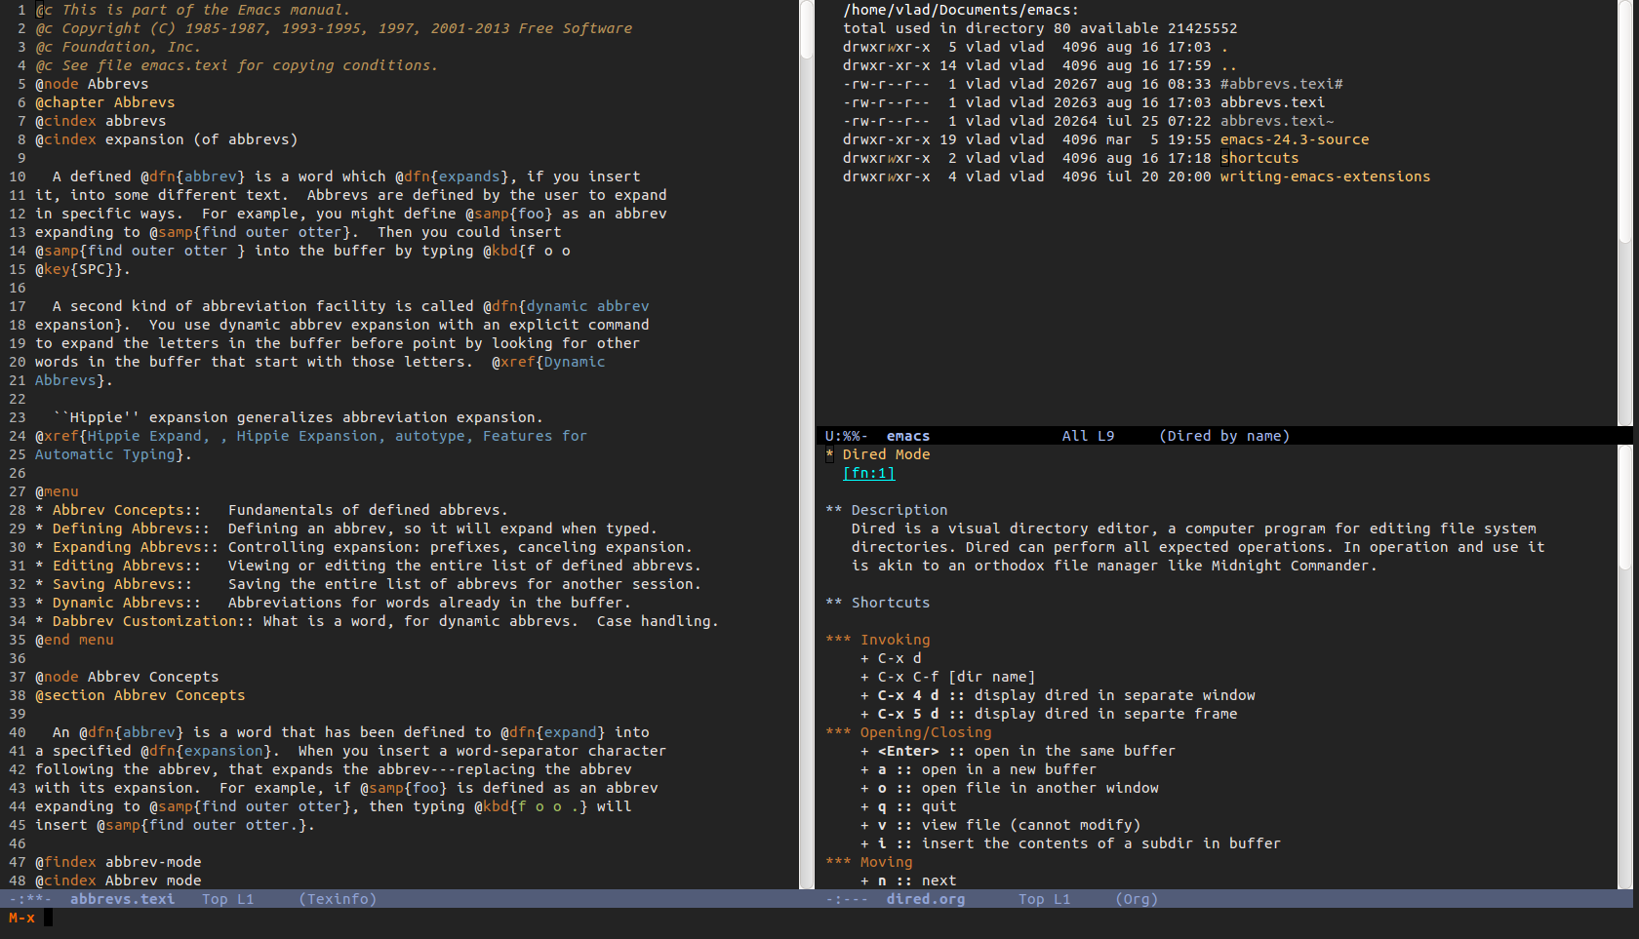Click the M-x minibuffer prompt

(x=21, y=918)
